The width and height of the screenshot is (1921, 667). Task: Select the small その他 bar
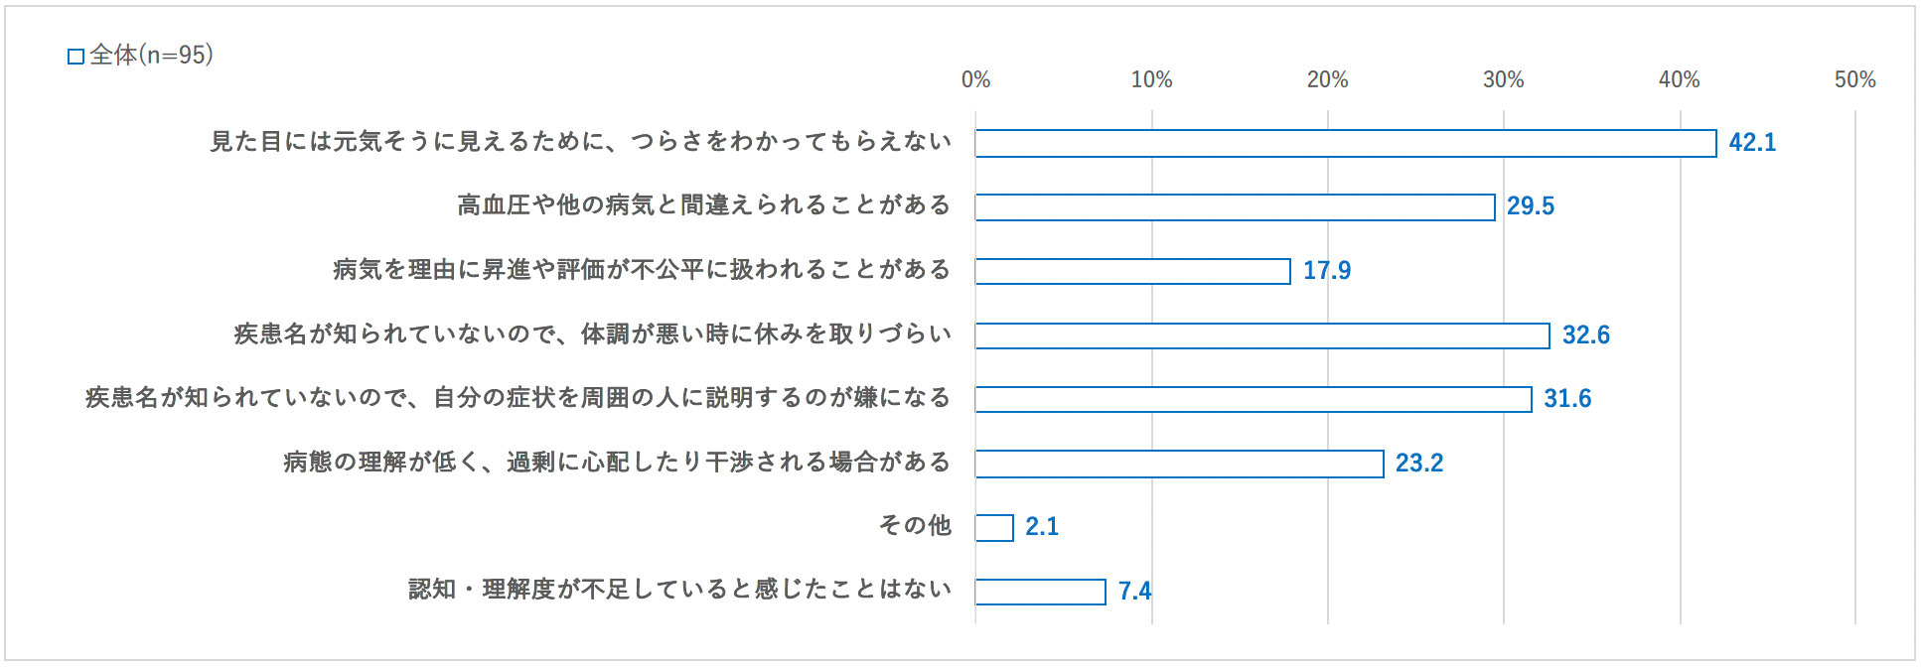[x=994, y=527]
